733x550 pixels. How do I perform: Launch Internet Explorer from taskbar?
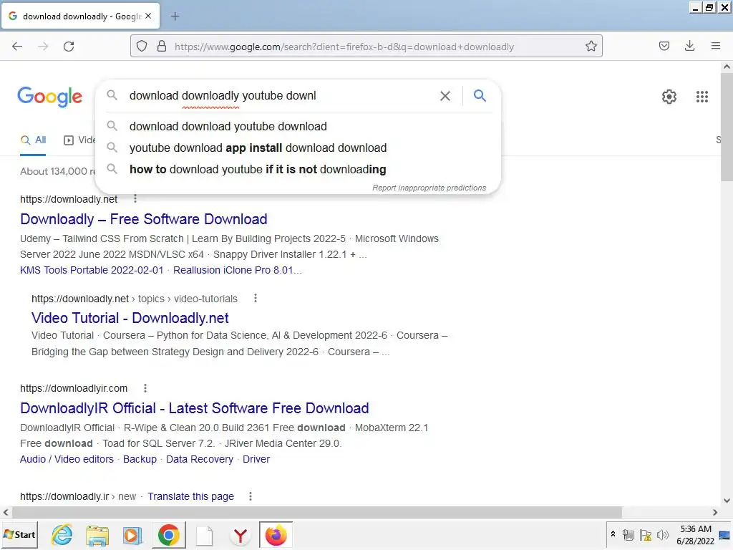(x=62, y=534)
